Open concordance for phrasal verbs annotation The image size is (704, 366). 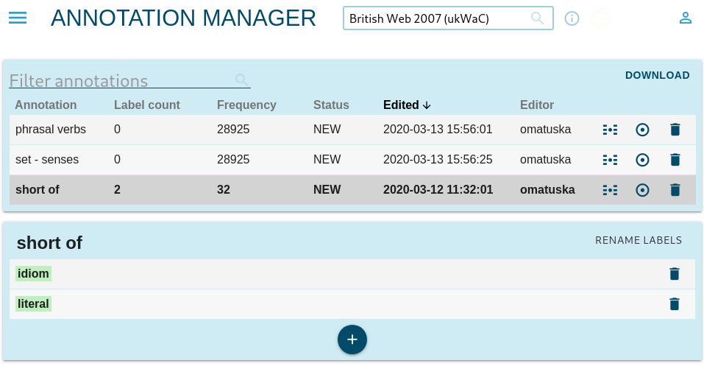(x=610, y=130)
